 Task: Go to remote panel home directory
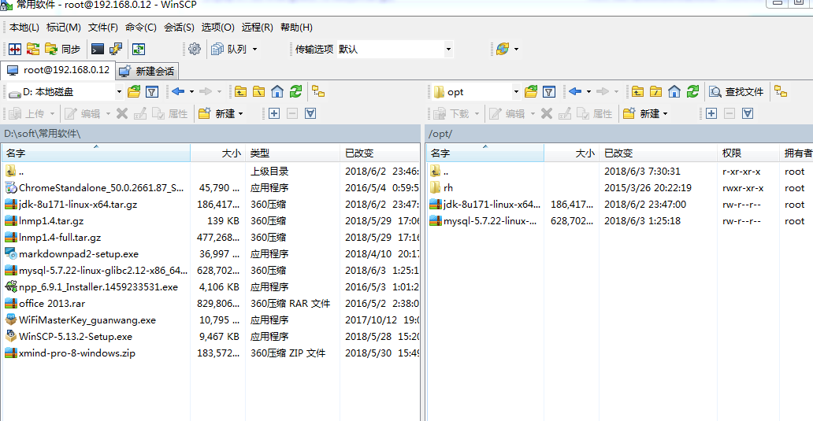674,91
